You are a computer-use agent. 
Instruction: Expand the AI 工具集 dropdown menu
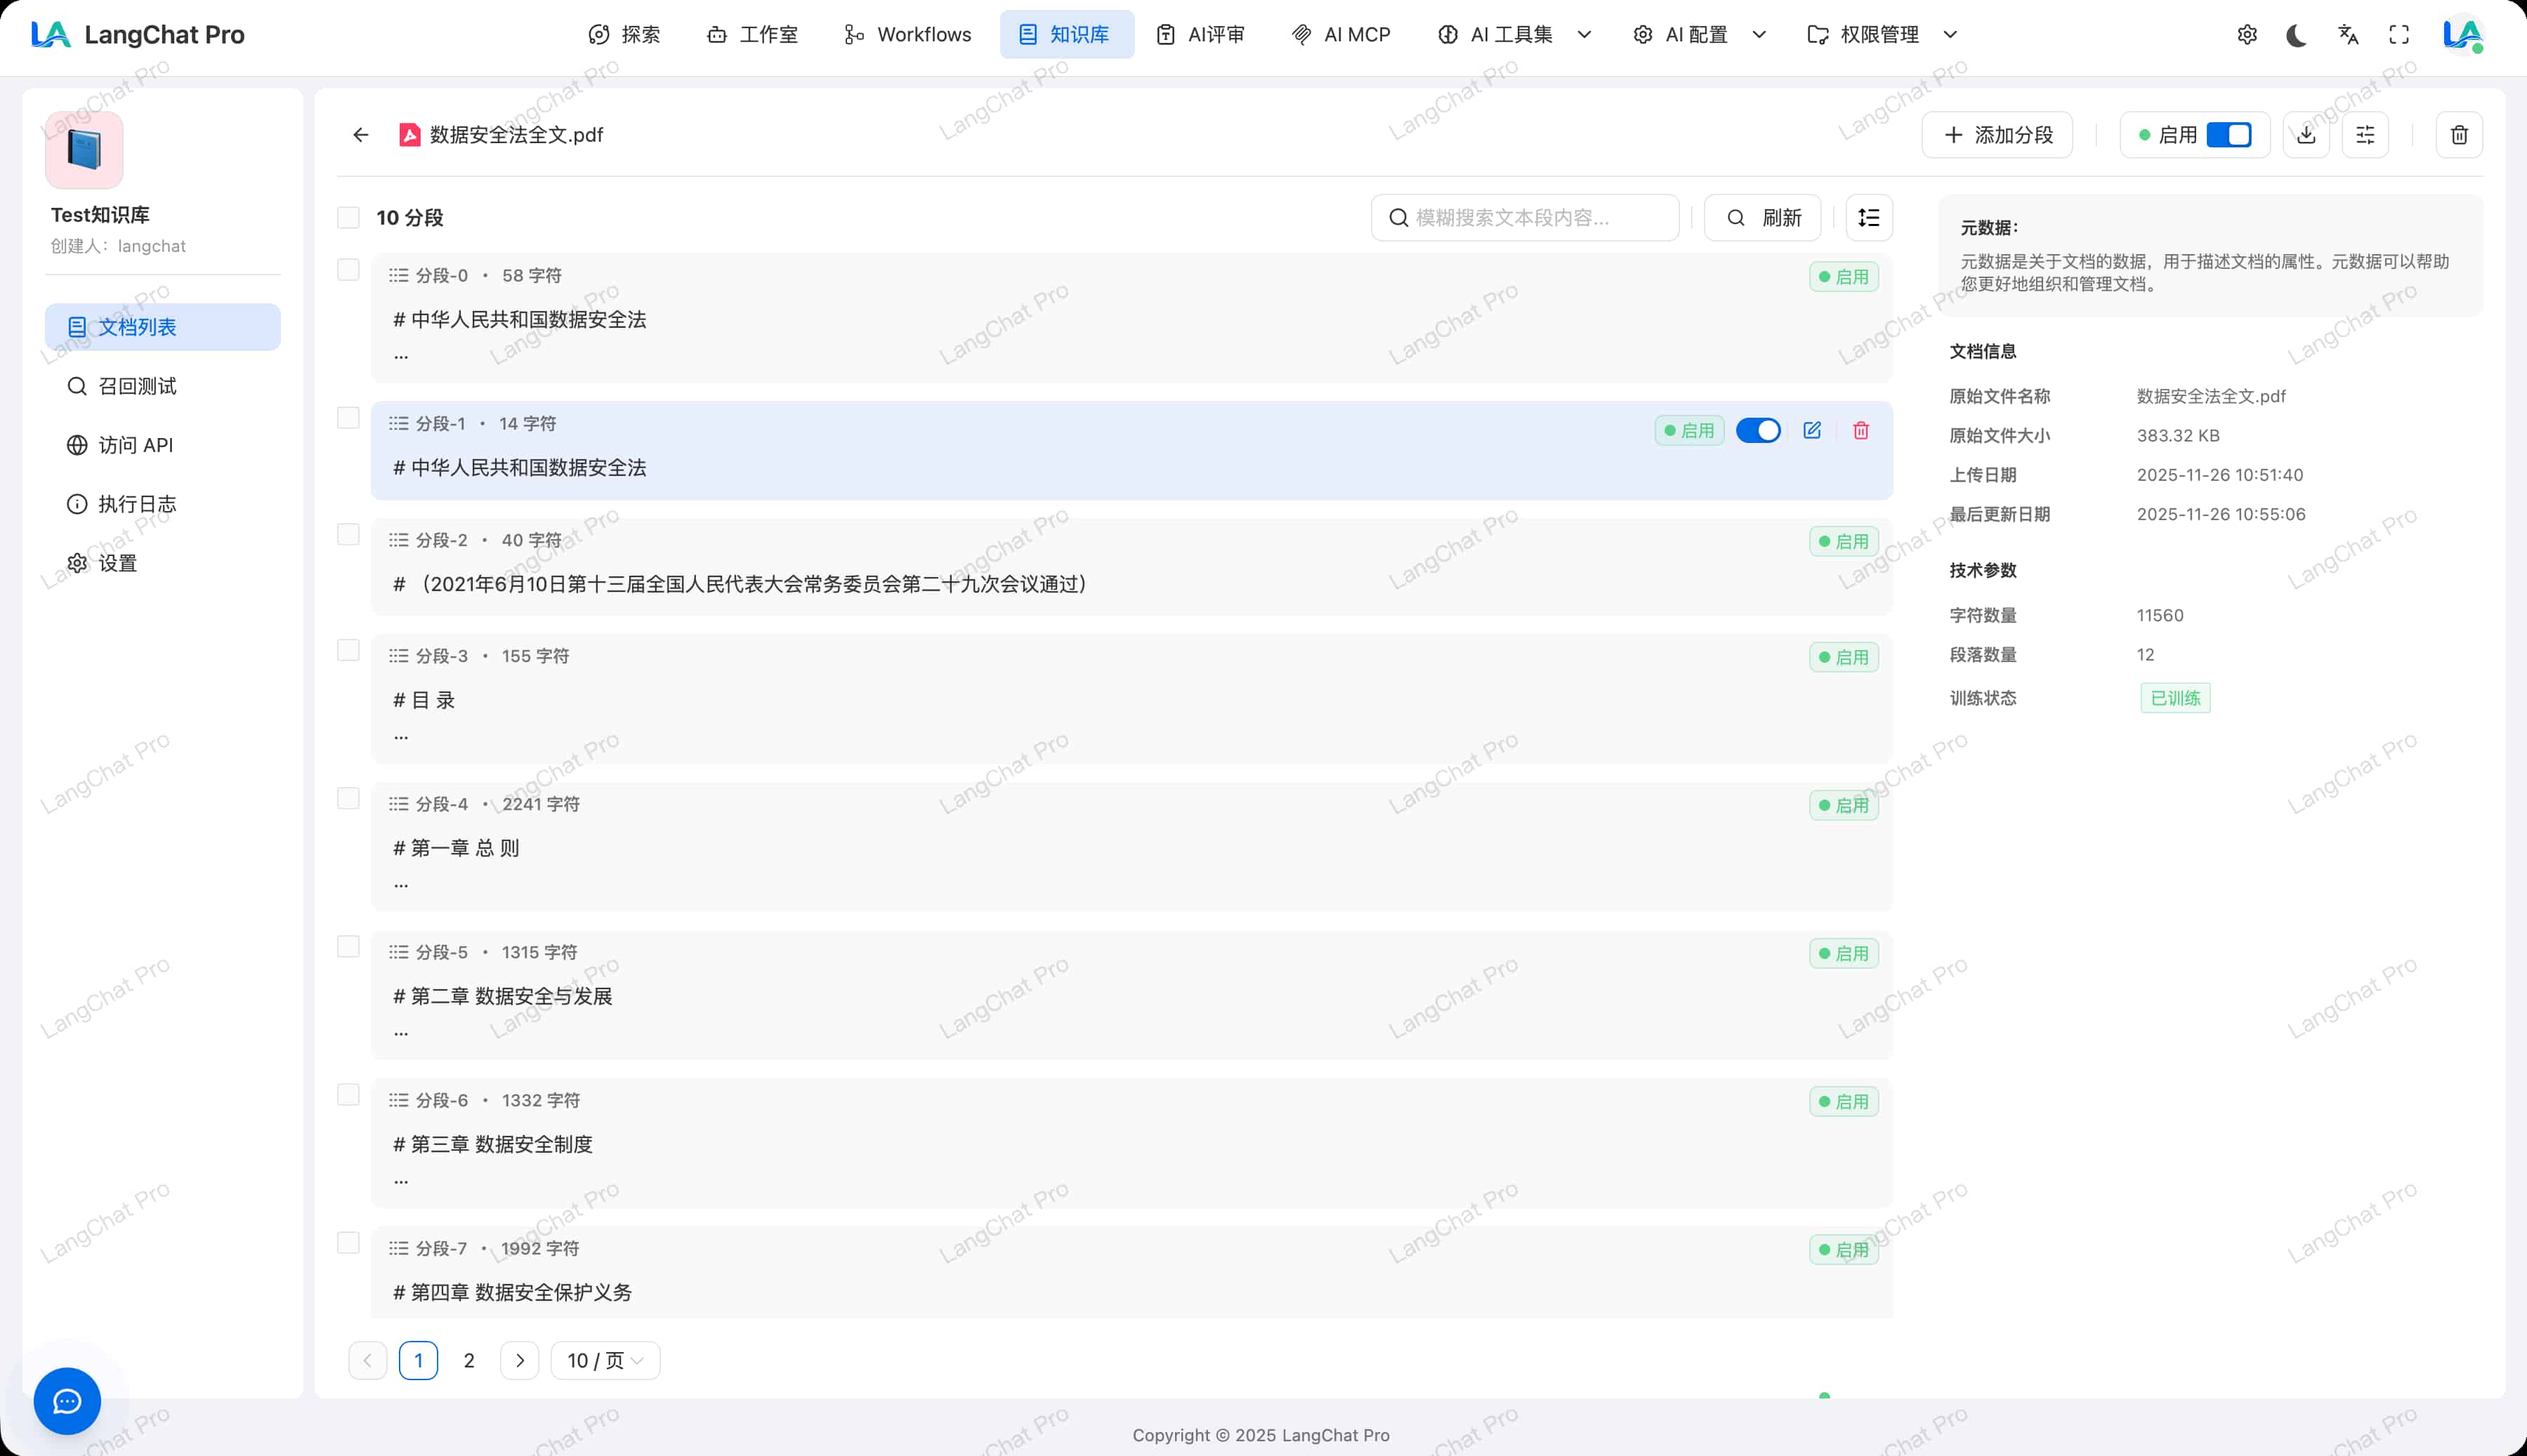tap(1514, 35)
